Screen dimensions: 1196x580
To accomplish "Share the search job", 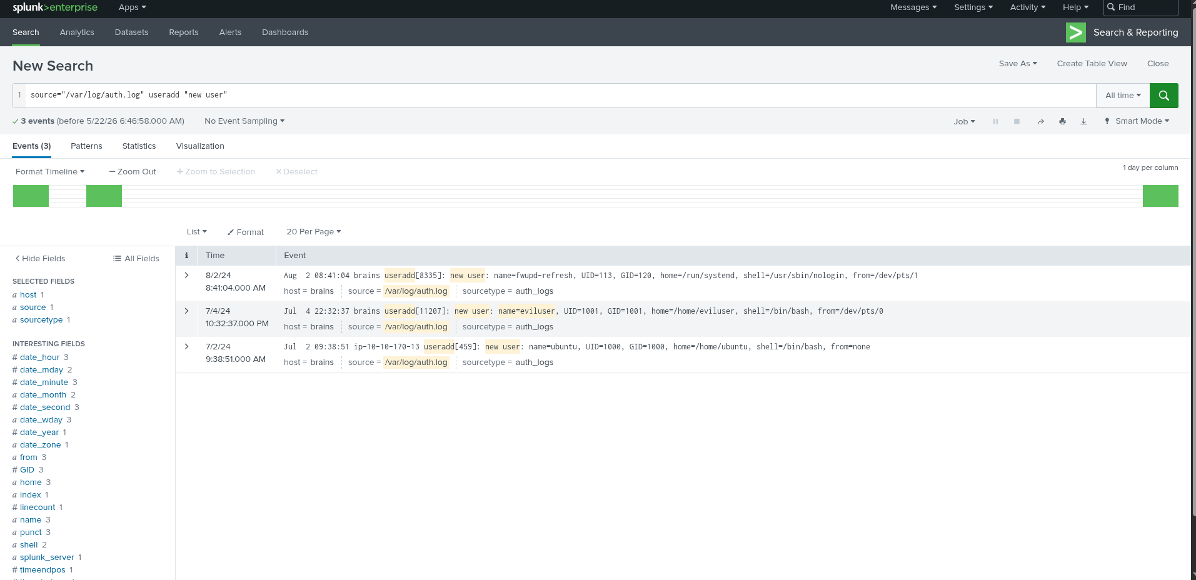I will click(x=1040, y=121).
